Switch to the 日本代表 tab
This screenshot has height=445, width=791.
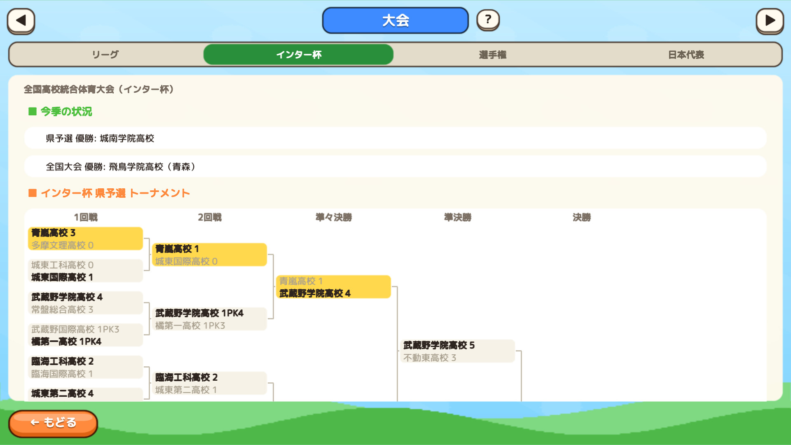tap(686, 54)
